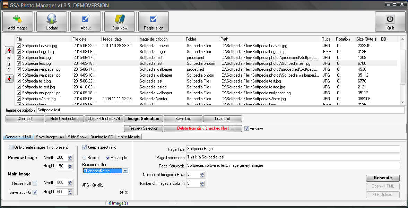The width and height of the screenshot is (408, 208).
Task: Quit the application with power icon
Action: [390, 21]
